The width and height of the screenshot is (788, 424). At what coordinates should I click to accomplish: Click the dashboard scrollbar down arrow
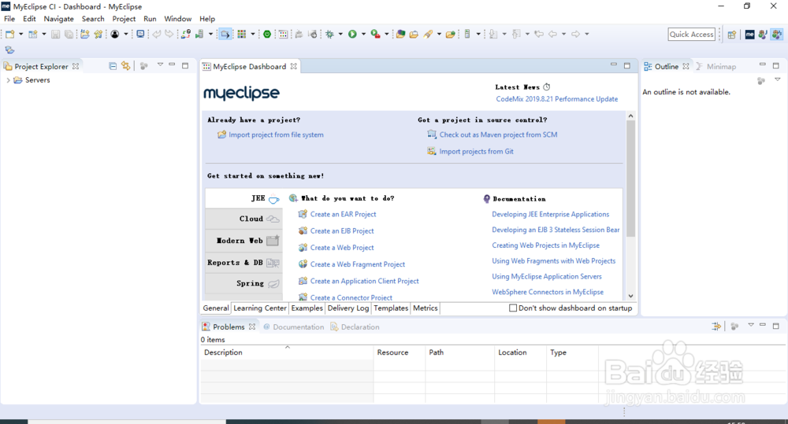click(630, 296)
